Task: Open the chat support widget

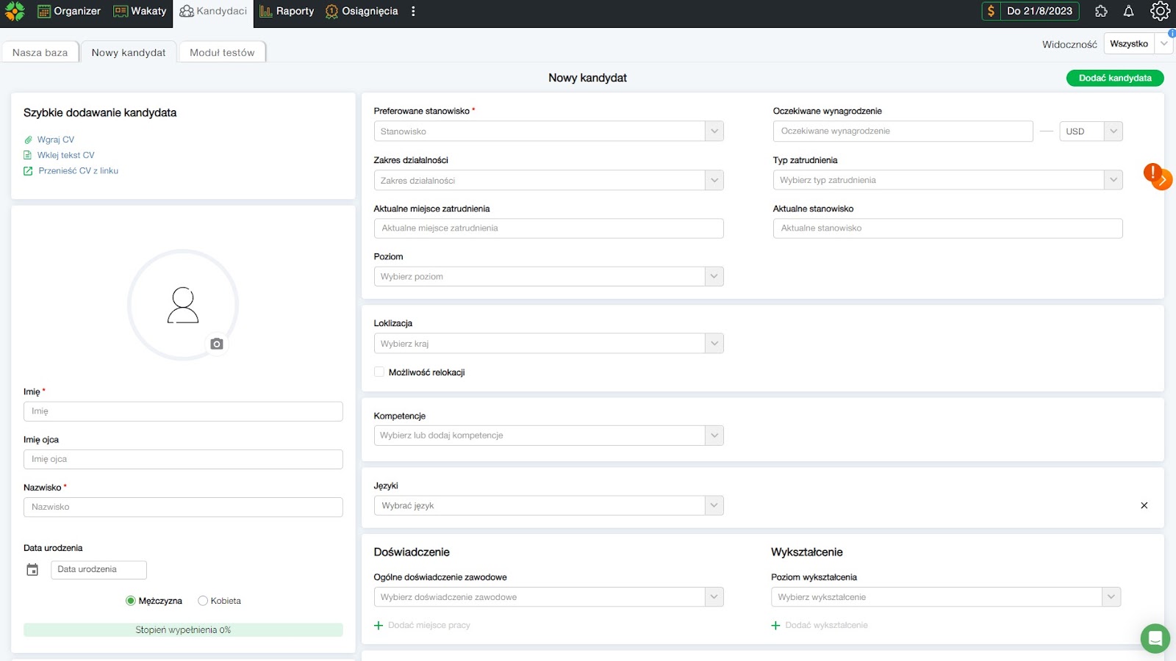Action: click(x=1155, y=638)
